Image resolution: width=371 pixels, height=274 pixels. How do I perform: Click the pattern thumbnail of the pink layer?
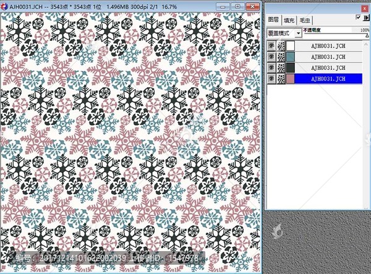point(281,79)
